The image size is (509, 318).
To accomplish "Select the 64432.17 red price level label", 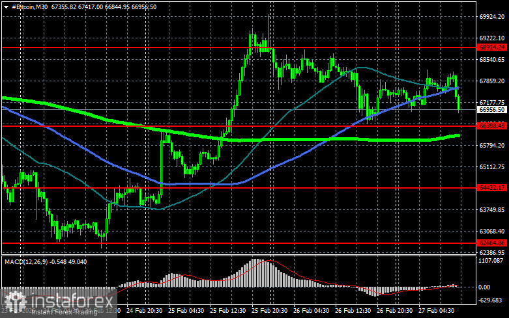I will click(x=492, y=187).
